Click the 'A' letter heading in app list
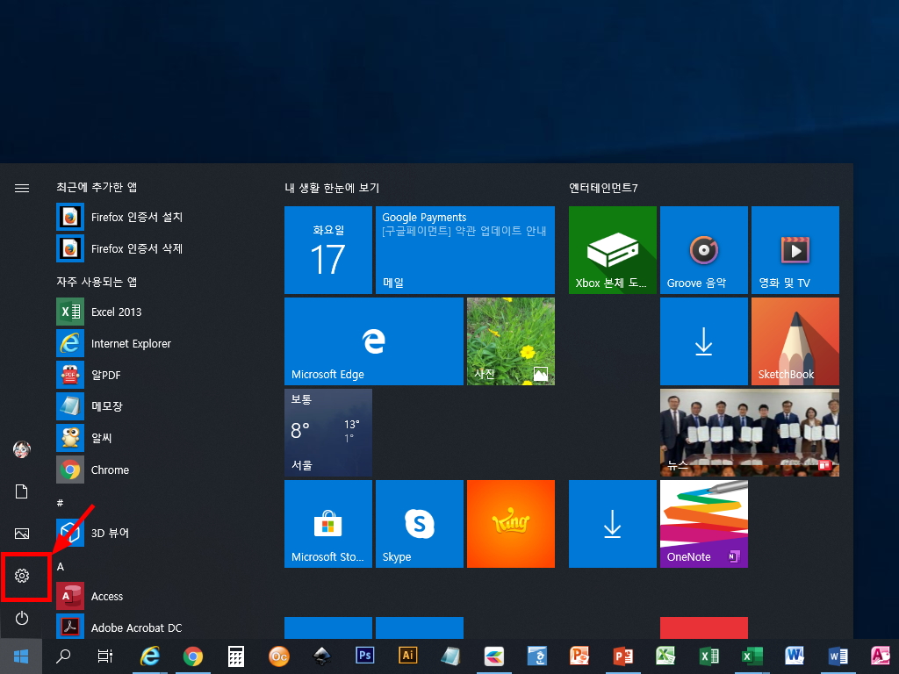This screenshot has height=674, width=899. pyautogui.click(x=61, y=566)
